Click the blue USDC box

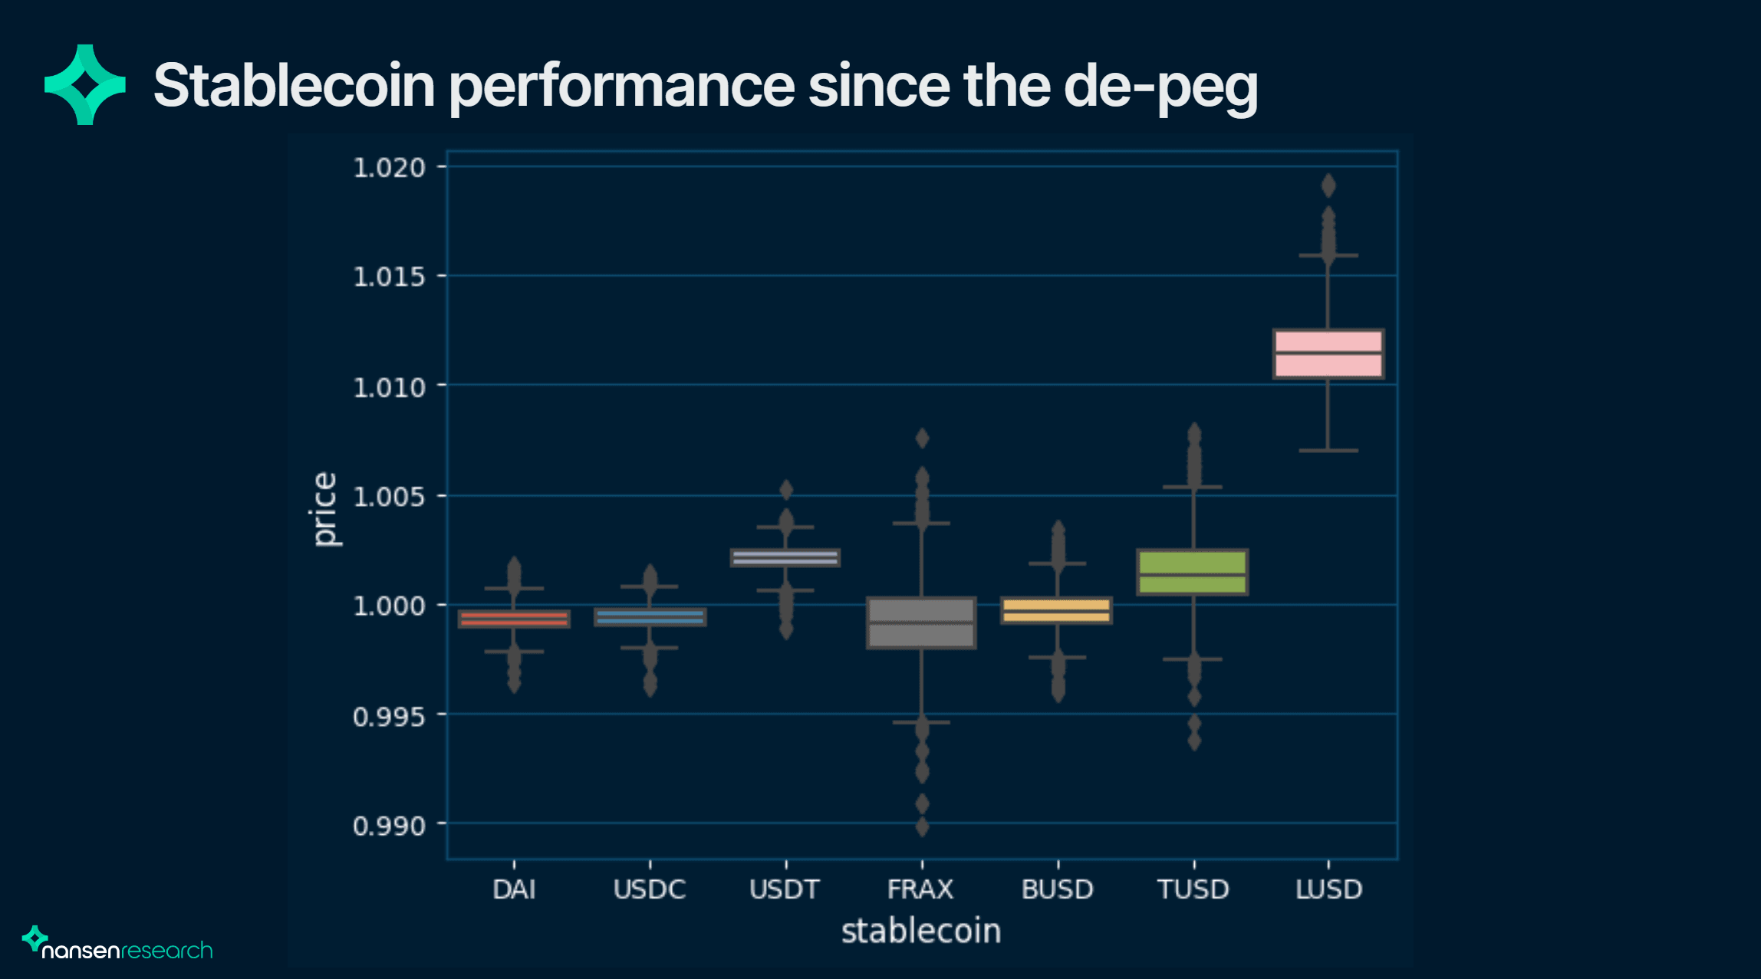[x=650, y=617]
